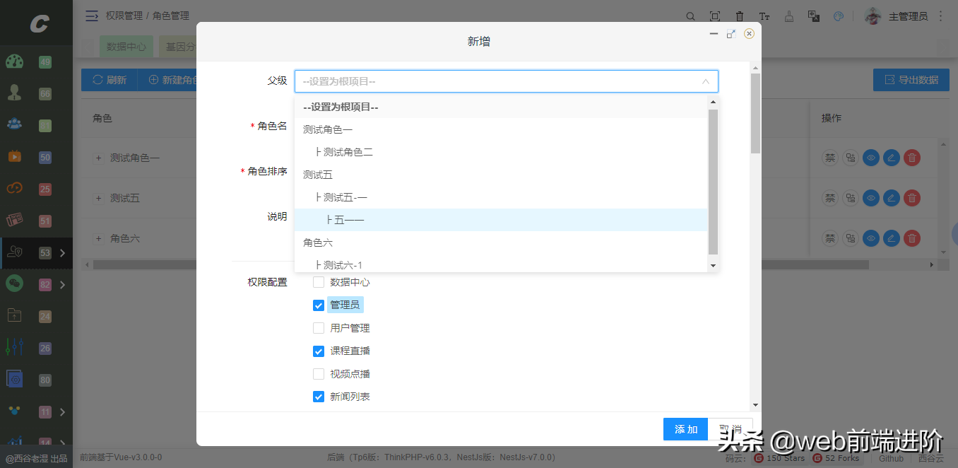The width and height of the screenshot is (958, 468).
Task: Click the edit pencil icon for 测试五 row
Action: pyautogui.click(x=892, y=199)
